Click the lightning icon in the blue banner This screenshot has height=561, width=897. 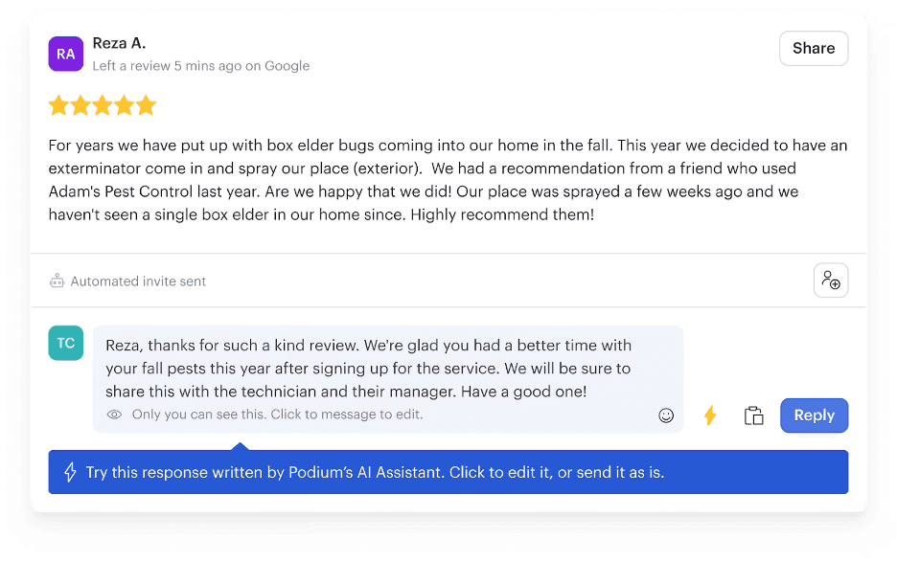point(69,471)
